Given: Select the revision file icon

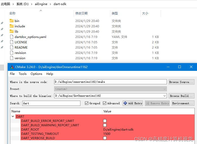Looking at the screenshot, I should tap(12, 53).
